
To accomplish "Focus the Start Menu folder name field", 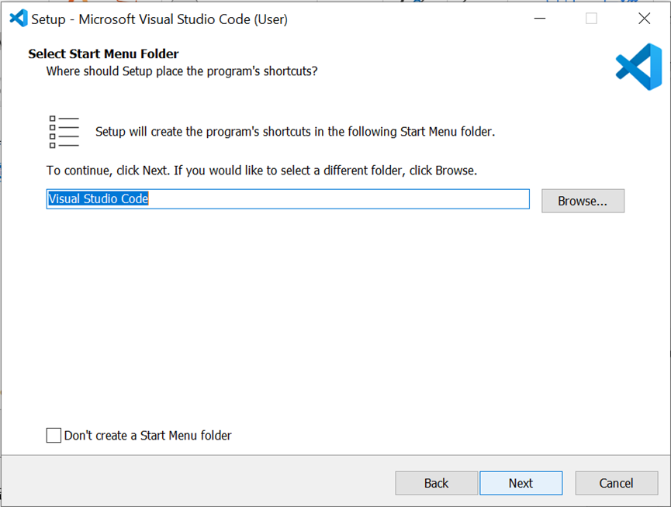I will click(288, 199).
